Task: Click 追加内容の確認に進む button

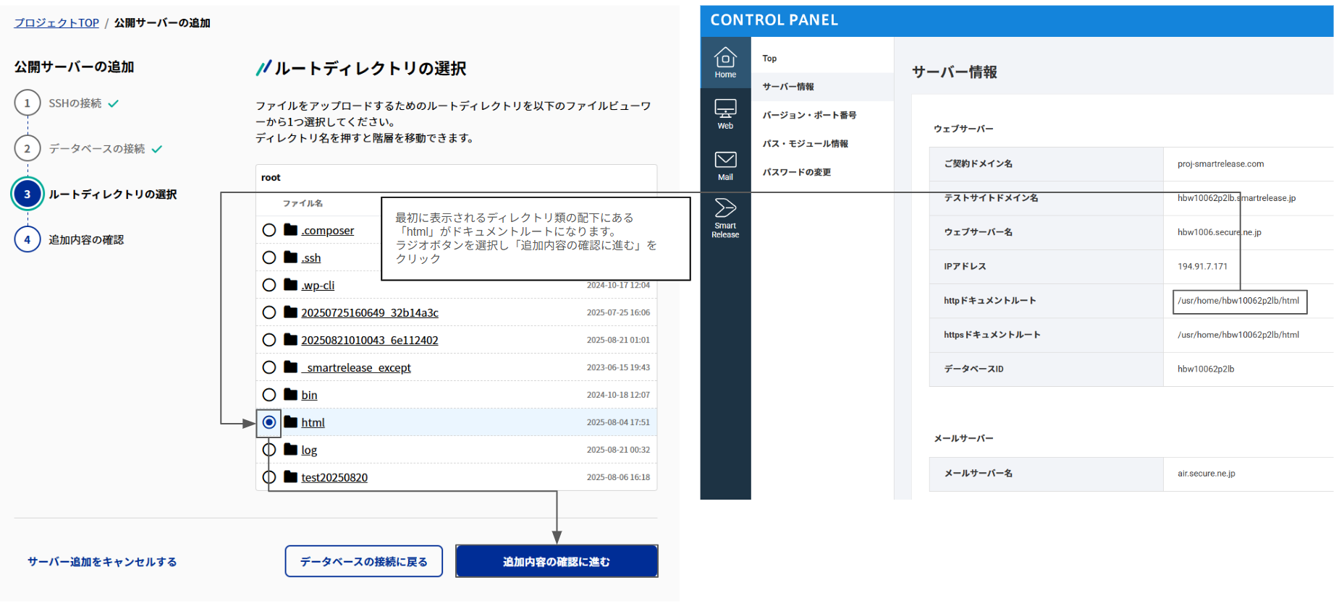Action: 557,562
